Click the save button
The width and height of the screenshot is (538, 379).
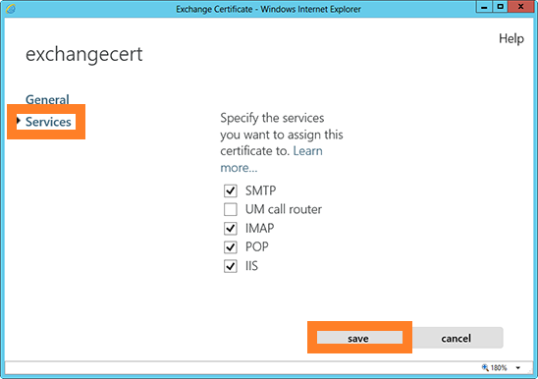(359, 338)
